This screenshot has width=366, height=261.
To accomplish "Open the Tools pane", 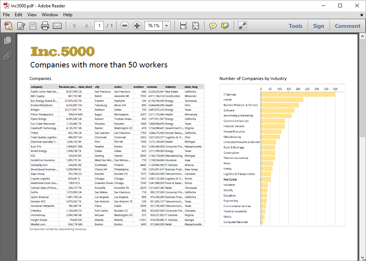I will [x=295, y=26].
